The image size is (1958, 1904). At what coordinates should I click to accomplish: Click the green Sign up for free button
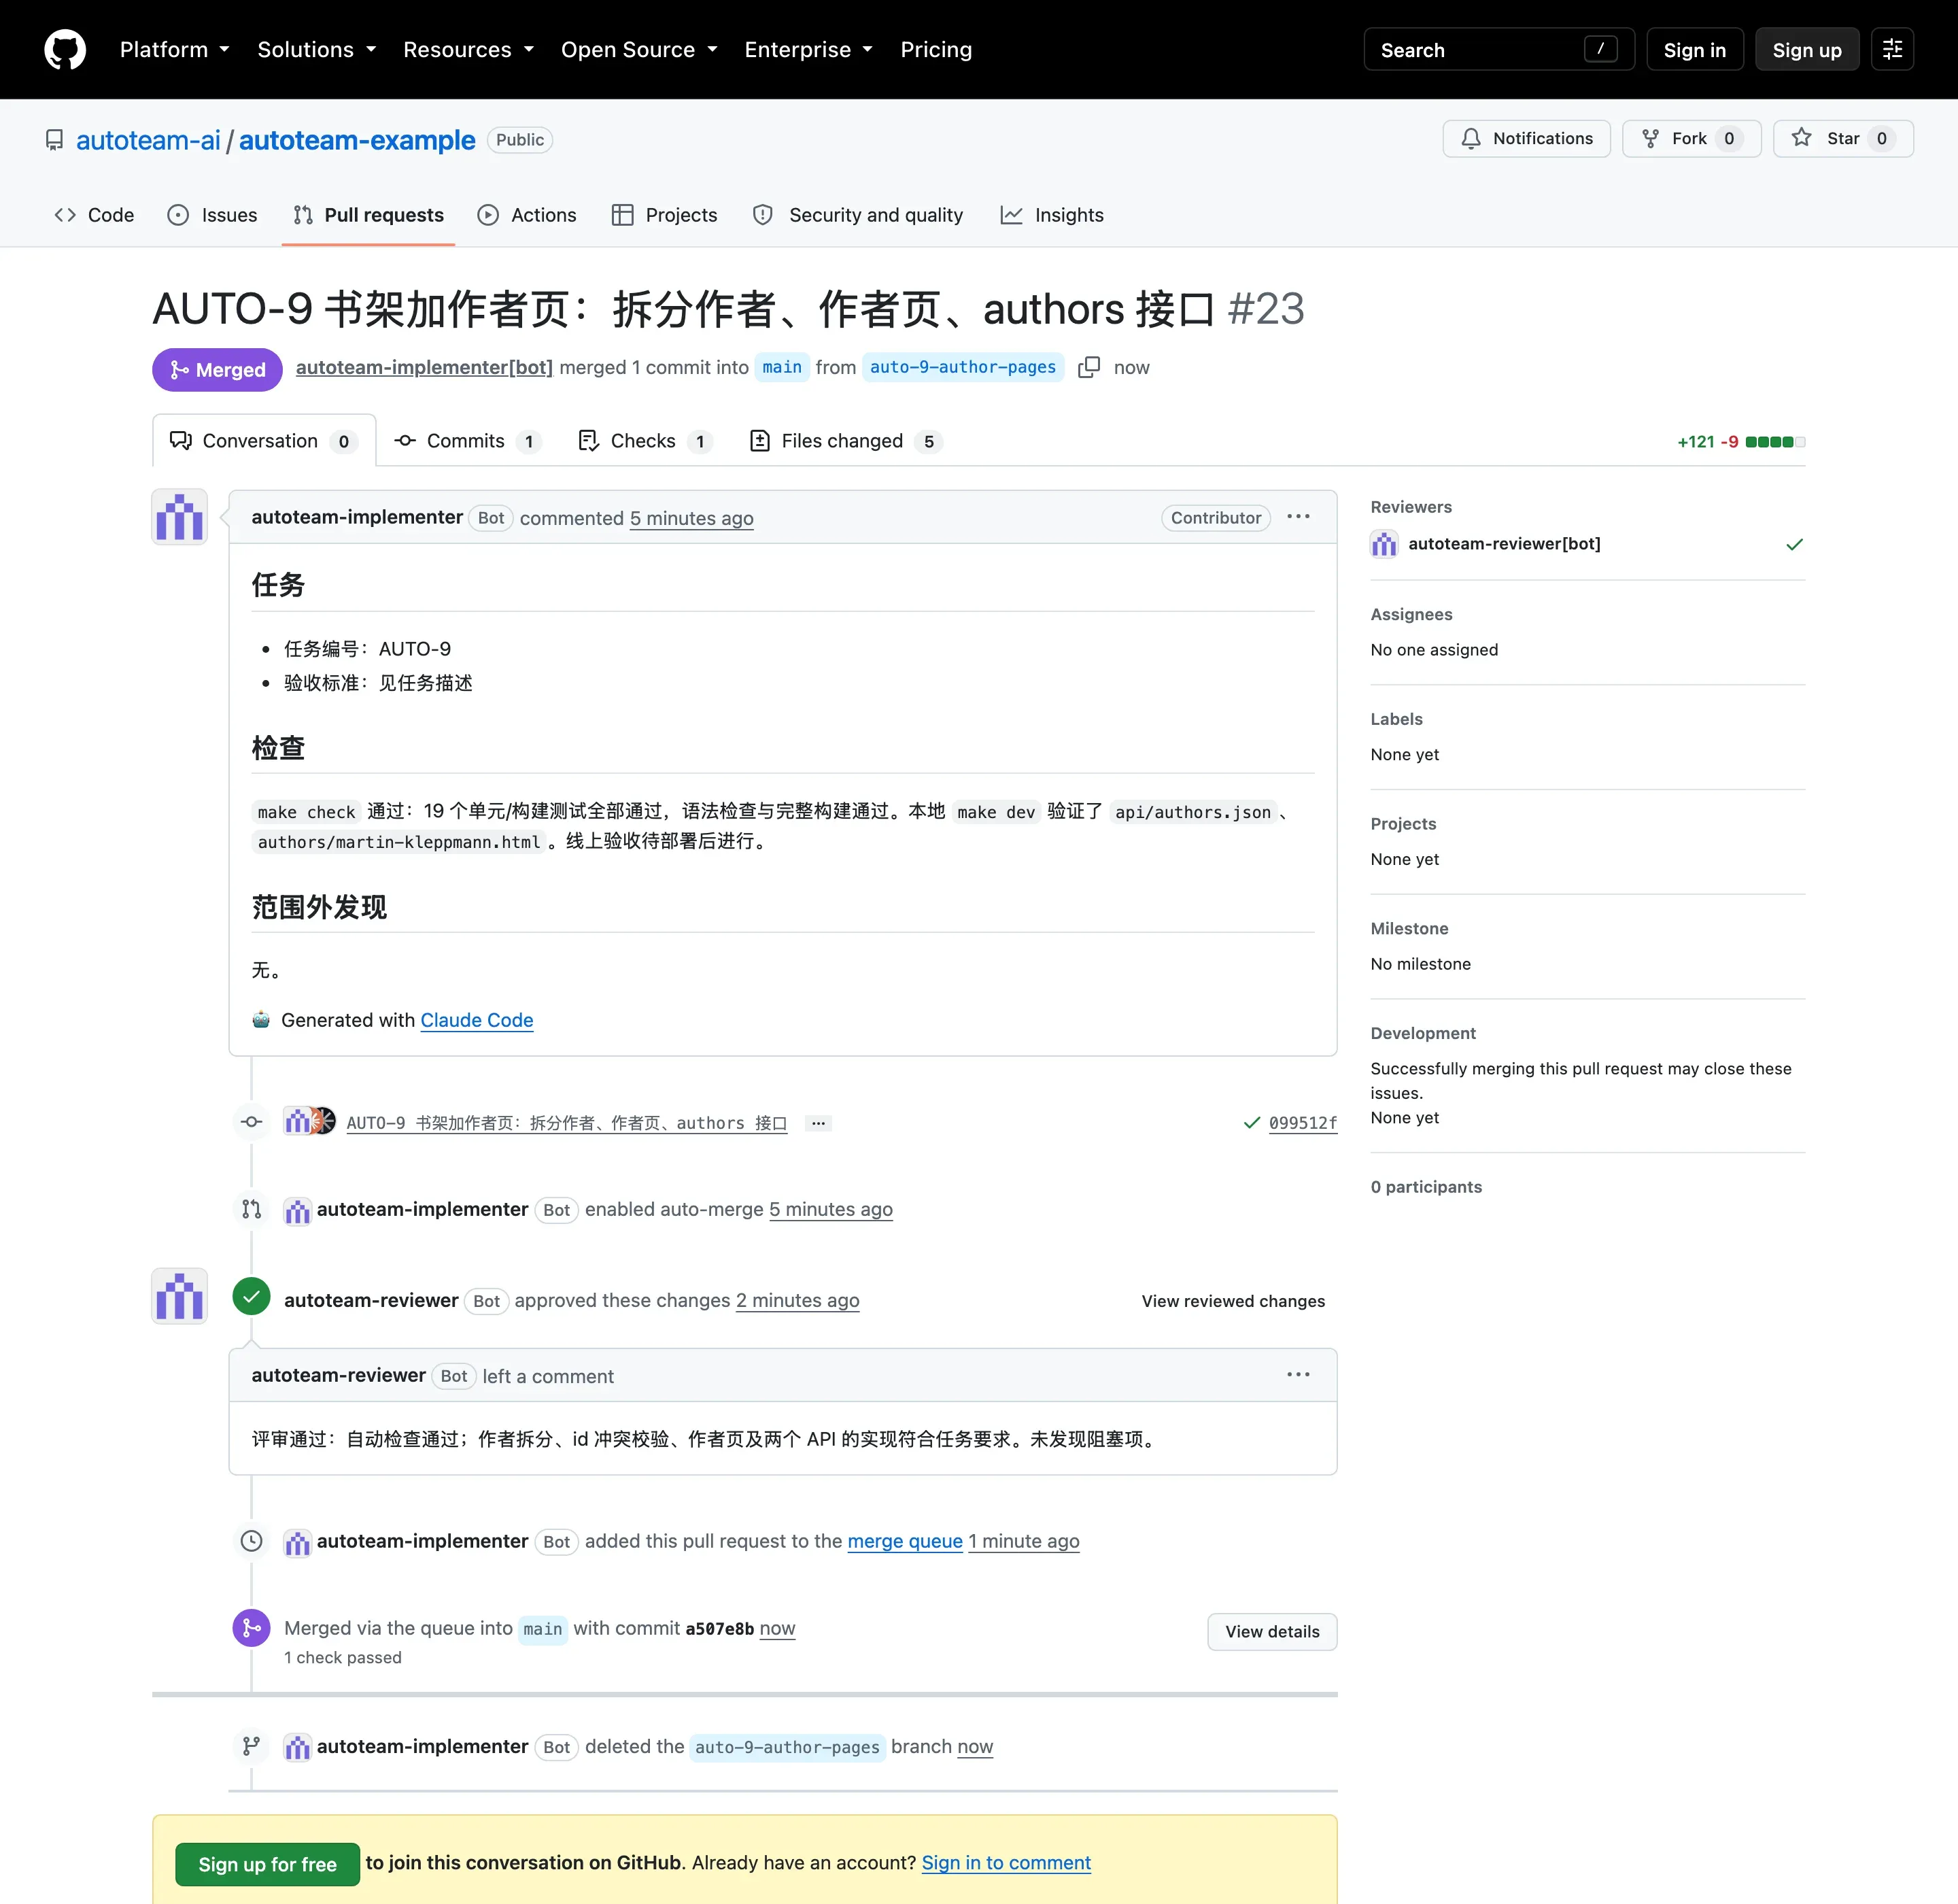[x=267, y=1864]
